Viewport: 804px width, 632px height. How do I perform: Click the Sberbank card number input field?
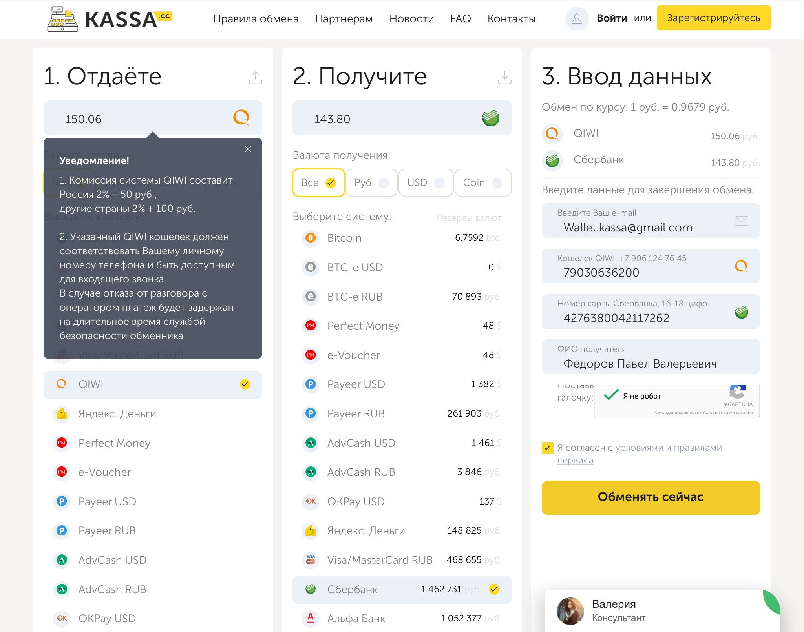(651, 311)
